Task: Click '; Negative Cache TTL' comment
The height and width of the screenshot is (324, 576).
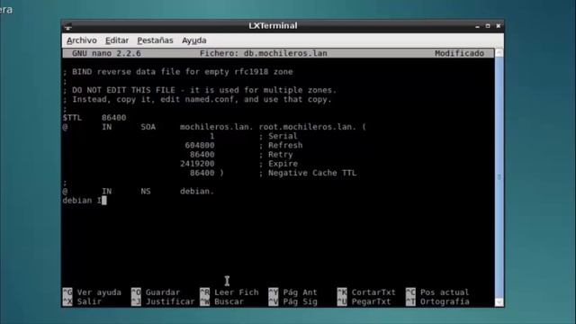Action: (x=308, y=173)
